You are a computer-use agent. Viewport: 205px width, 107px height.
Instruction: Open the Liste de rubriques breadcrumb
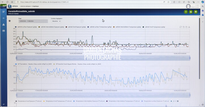[25, 6]
